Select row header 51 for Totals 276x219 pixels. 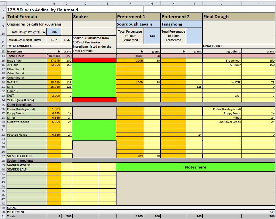pos(3,216)
